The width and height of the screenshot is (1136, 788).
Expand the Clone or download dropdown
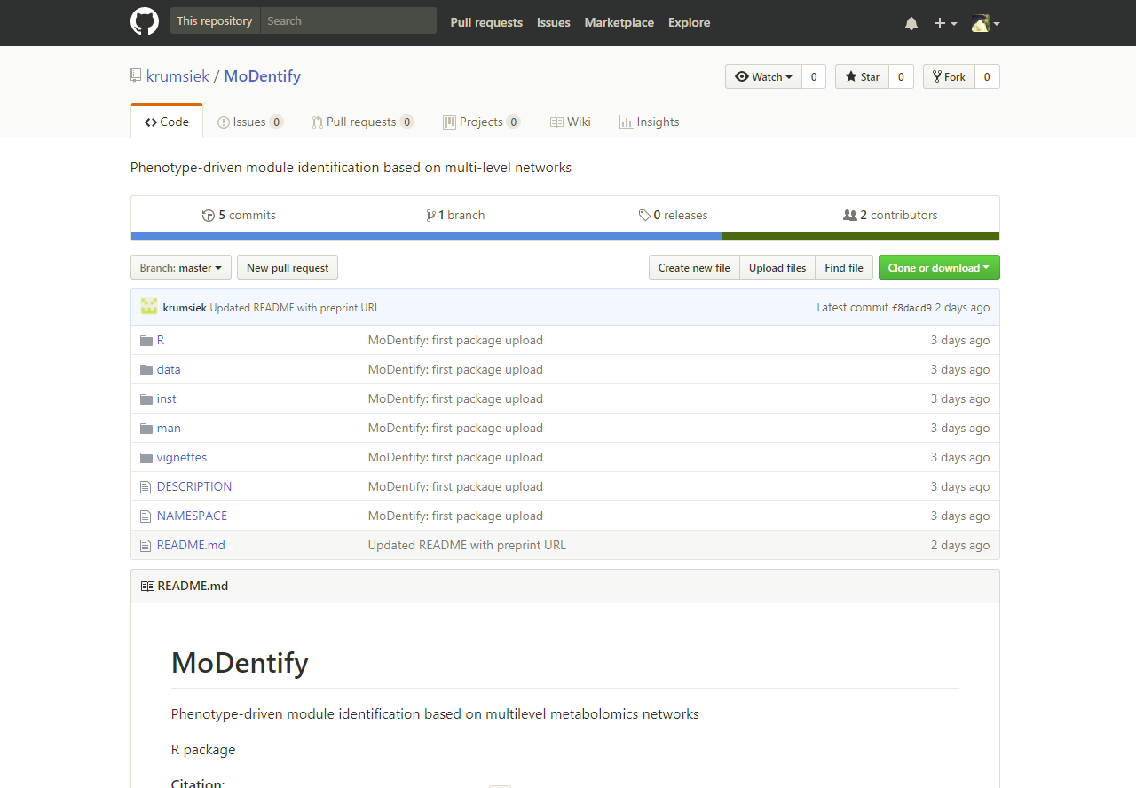point(939,267)
